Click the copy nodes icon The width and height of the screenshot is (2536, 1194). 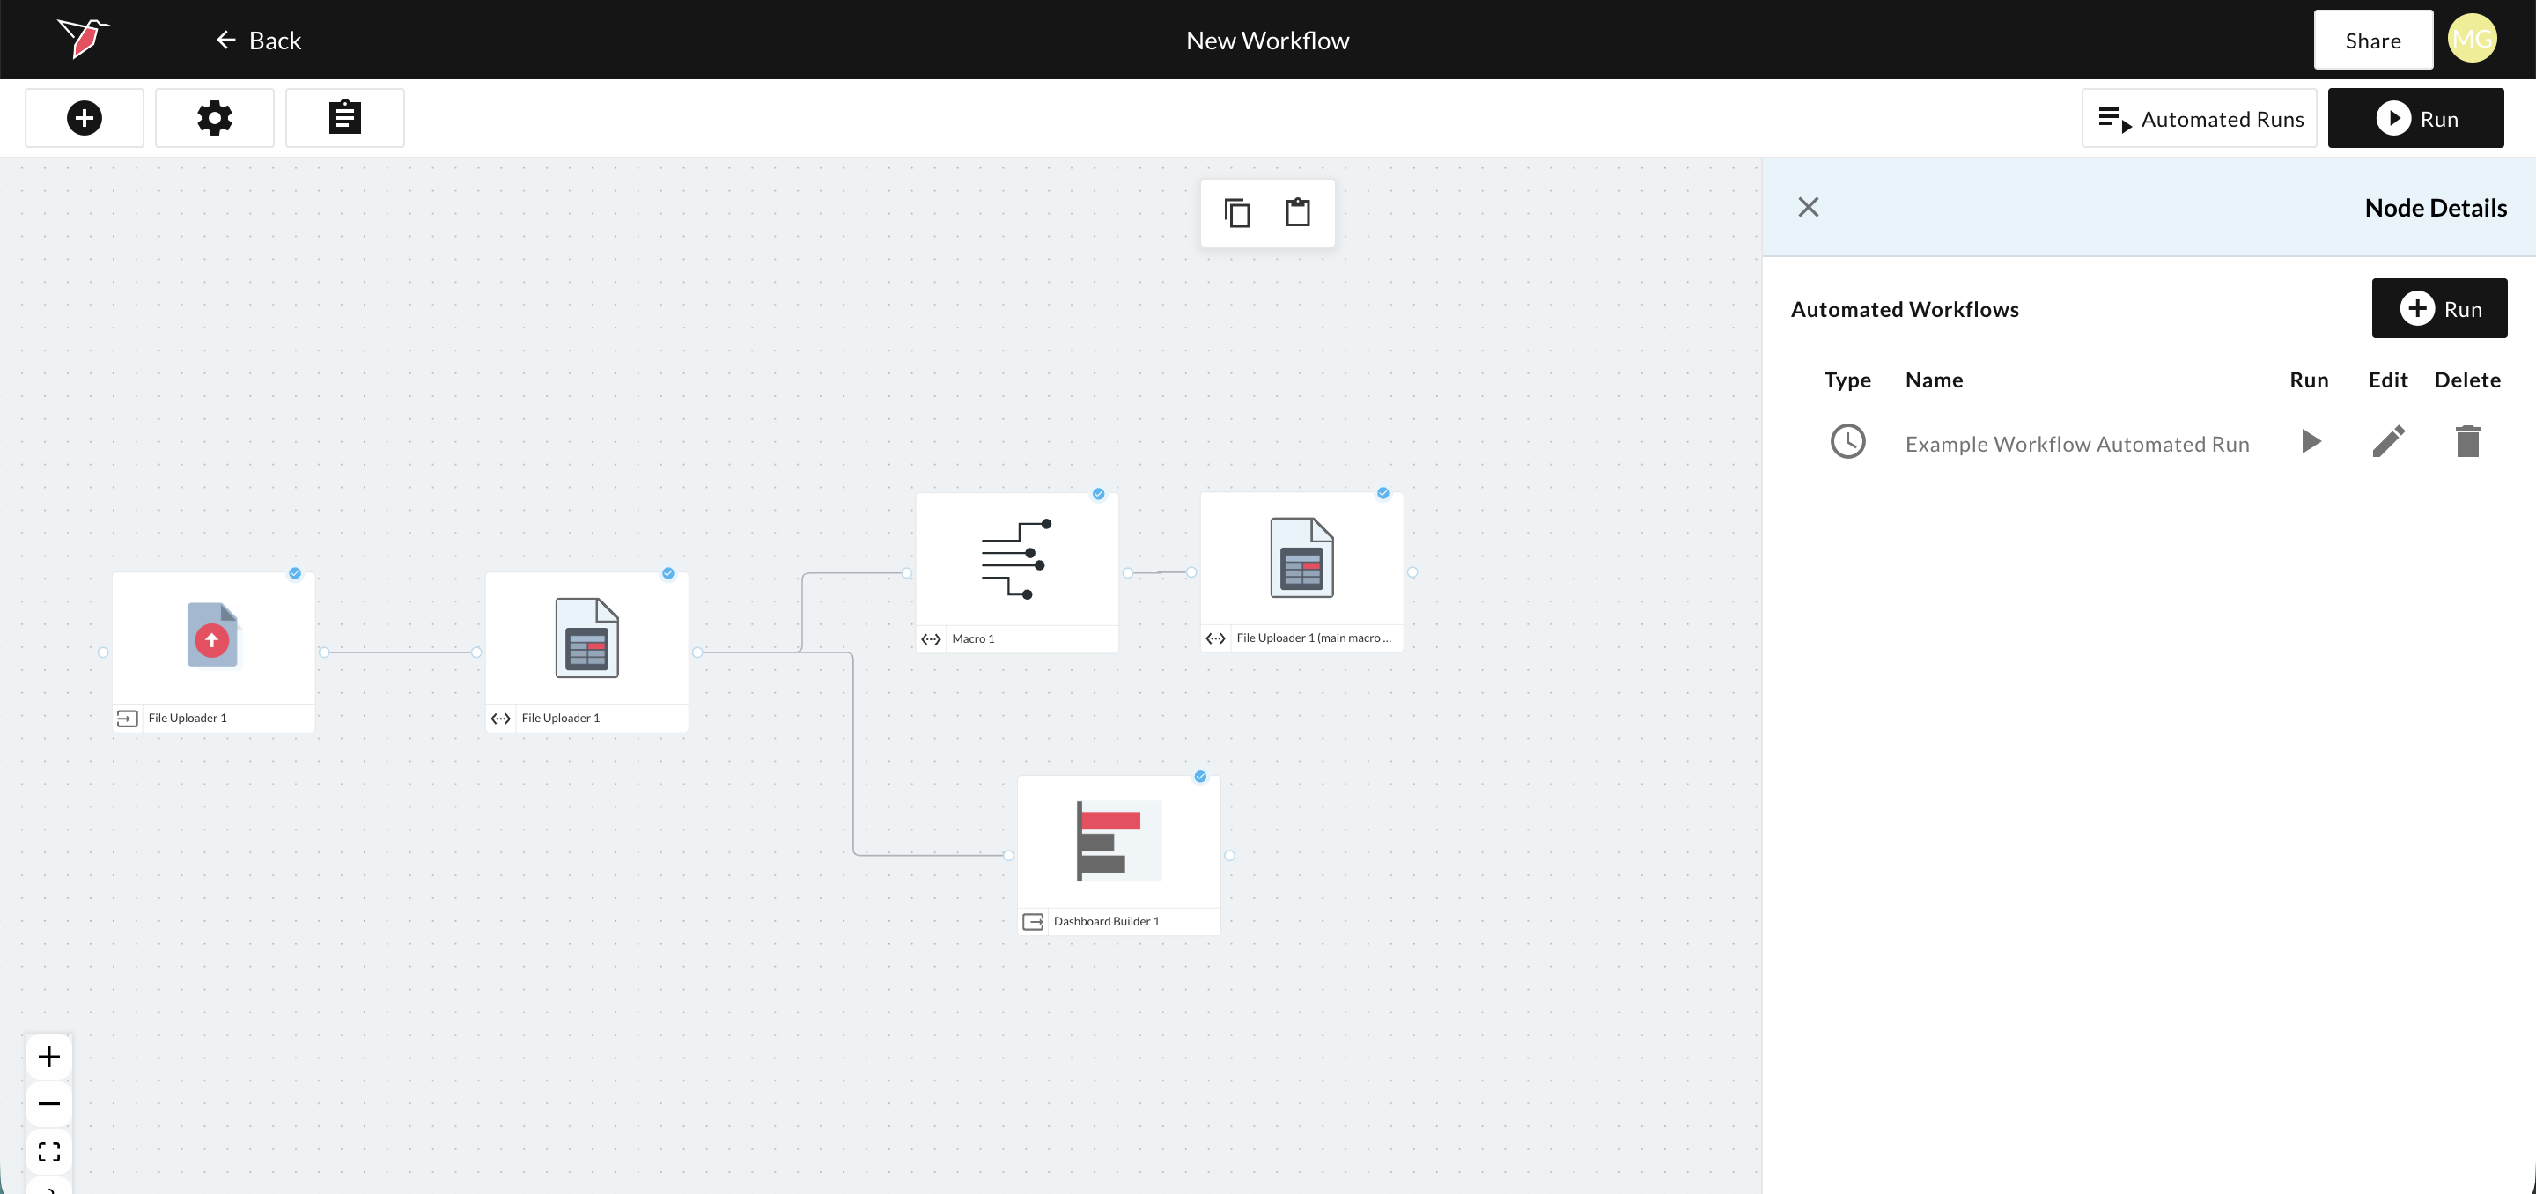[x=1236, y=212]
